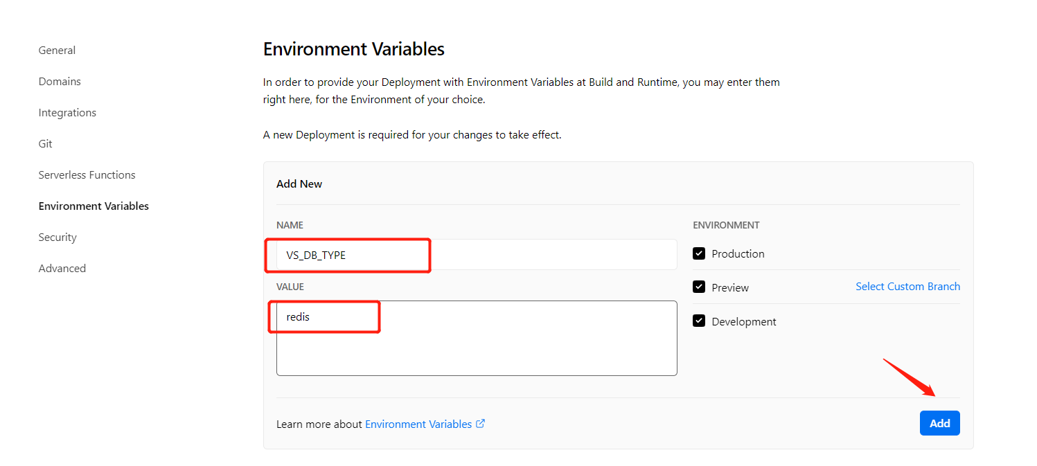Open the General settings section
The image size is (1037, 466).
(x=57, y=50)
